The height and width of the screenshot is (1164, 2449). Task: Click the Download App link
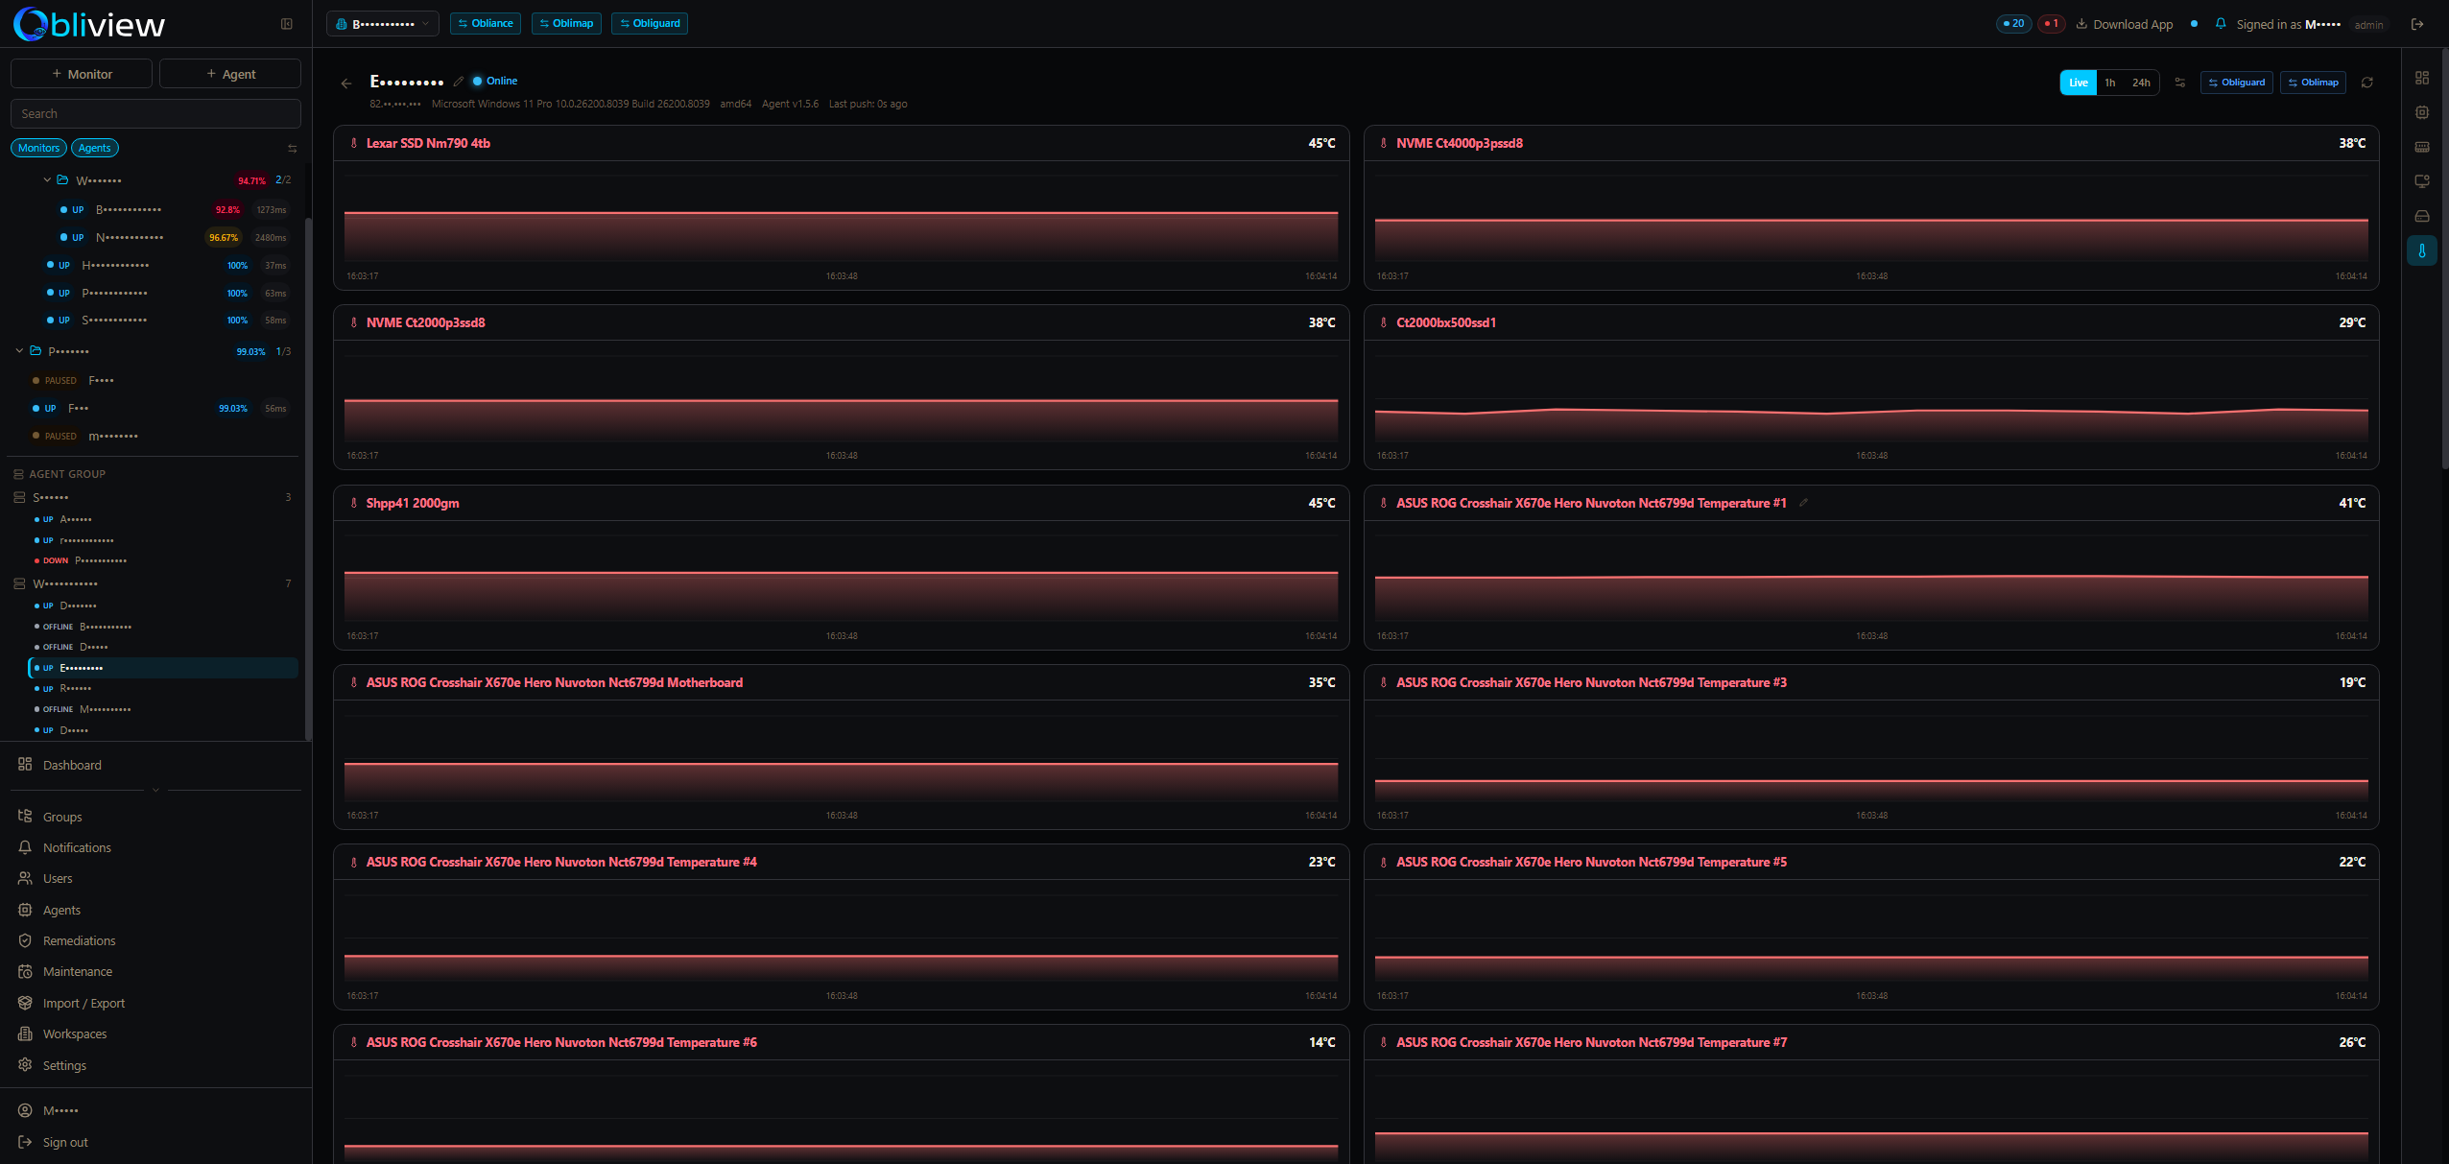tap(2124, 24)
